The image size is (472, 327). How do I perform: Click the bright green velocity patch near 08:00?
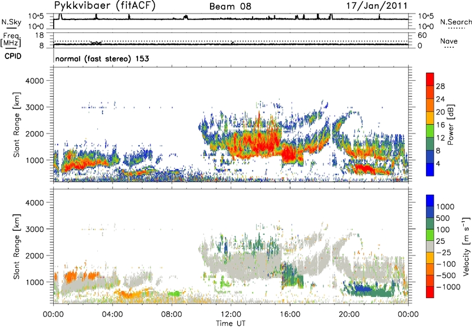(173, 293)
